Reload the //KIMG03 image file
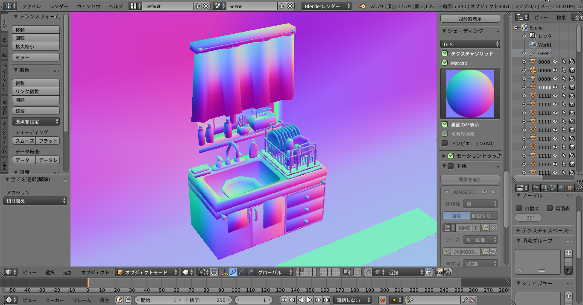The image size is (583, 305). [x=494, y=252]
